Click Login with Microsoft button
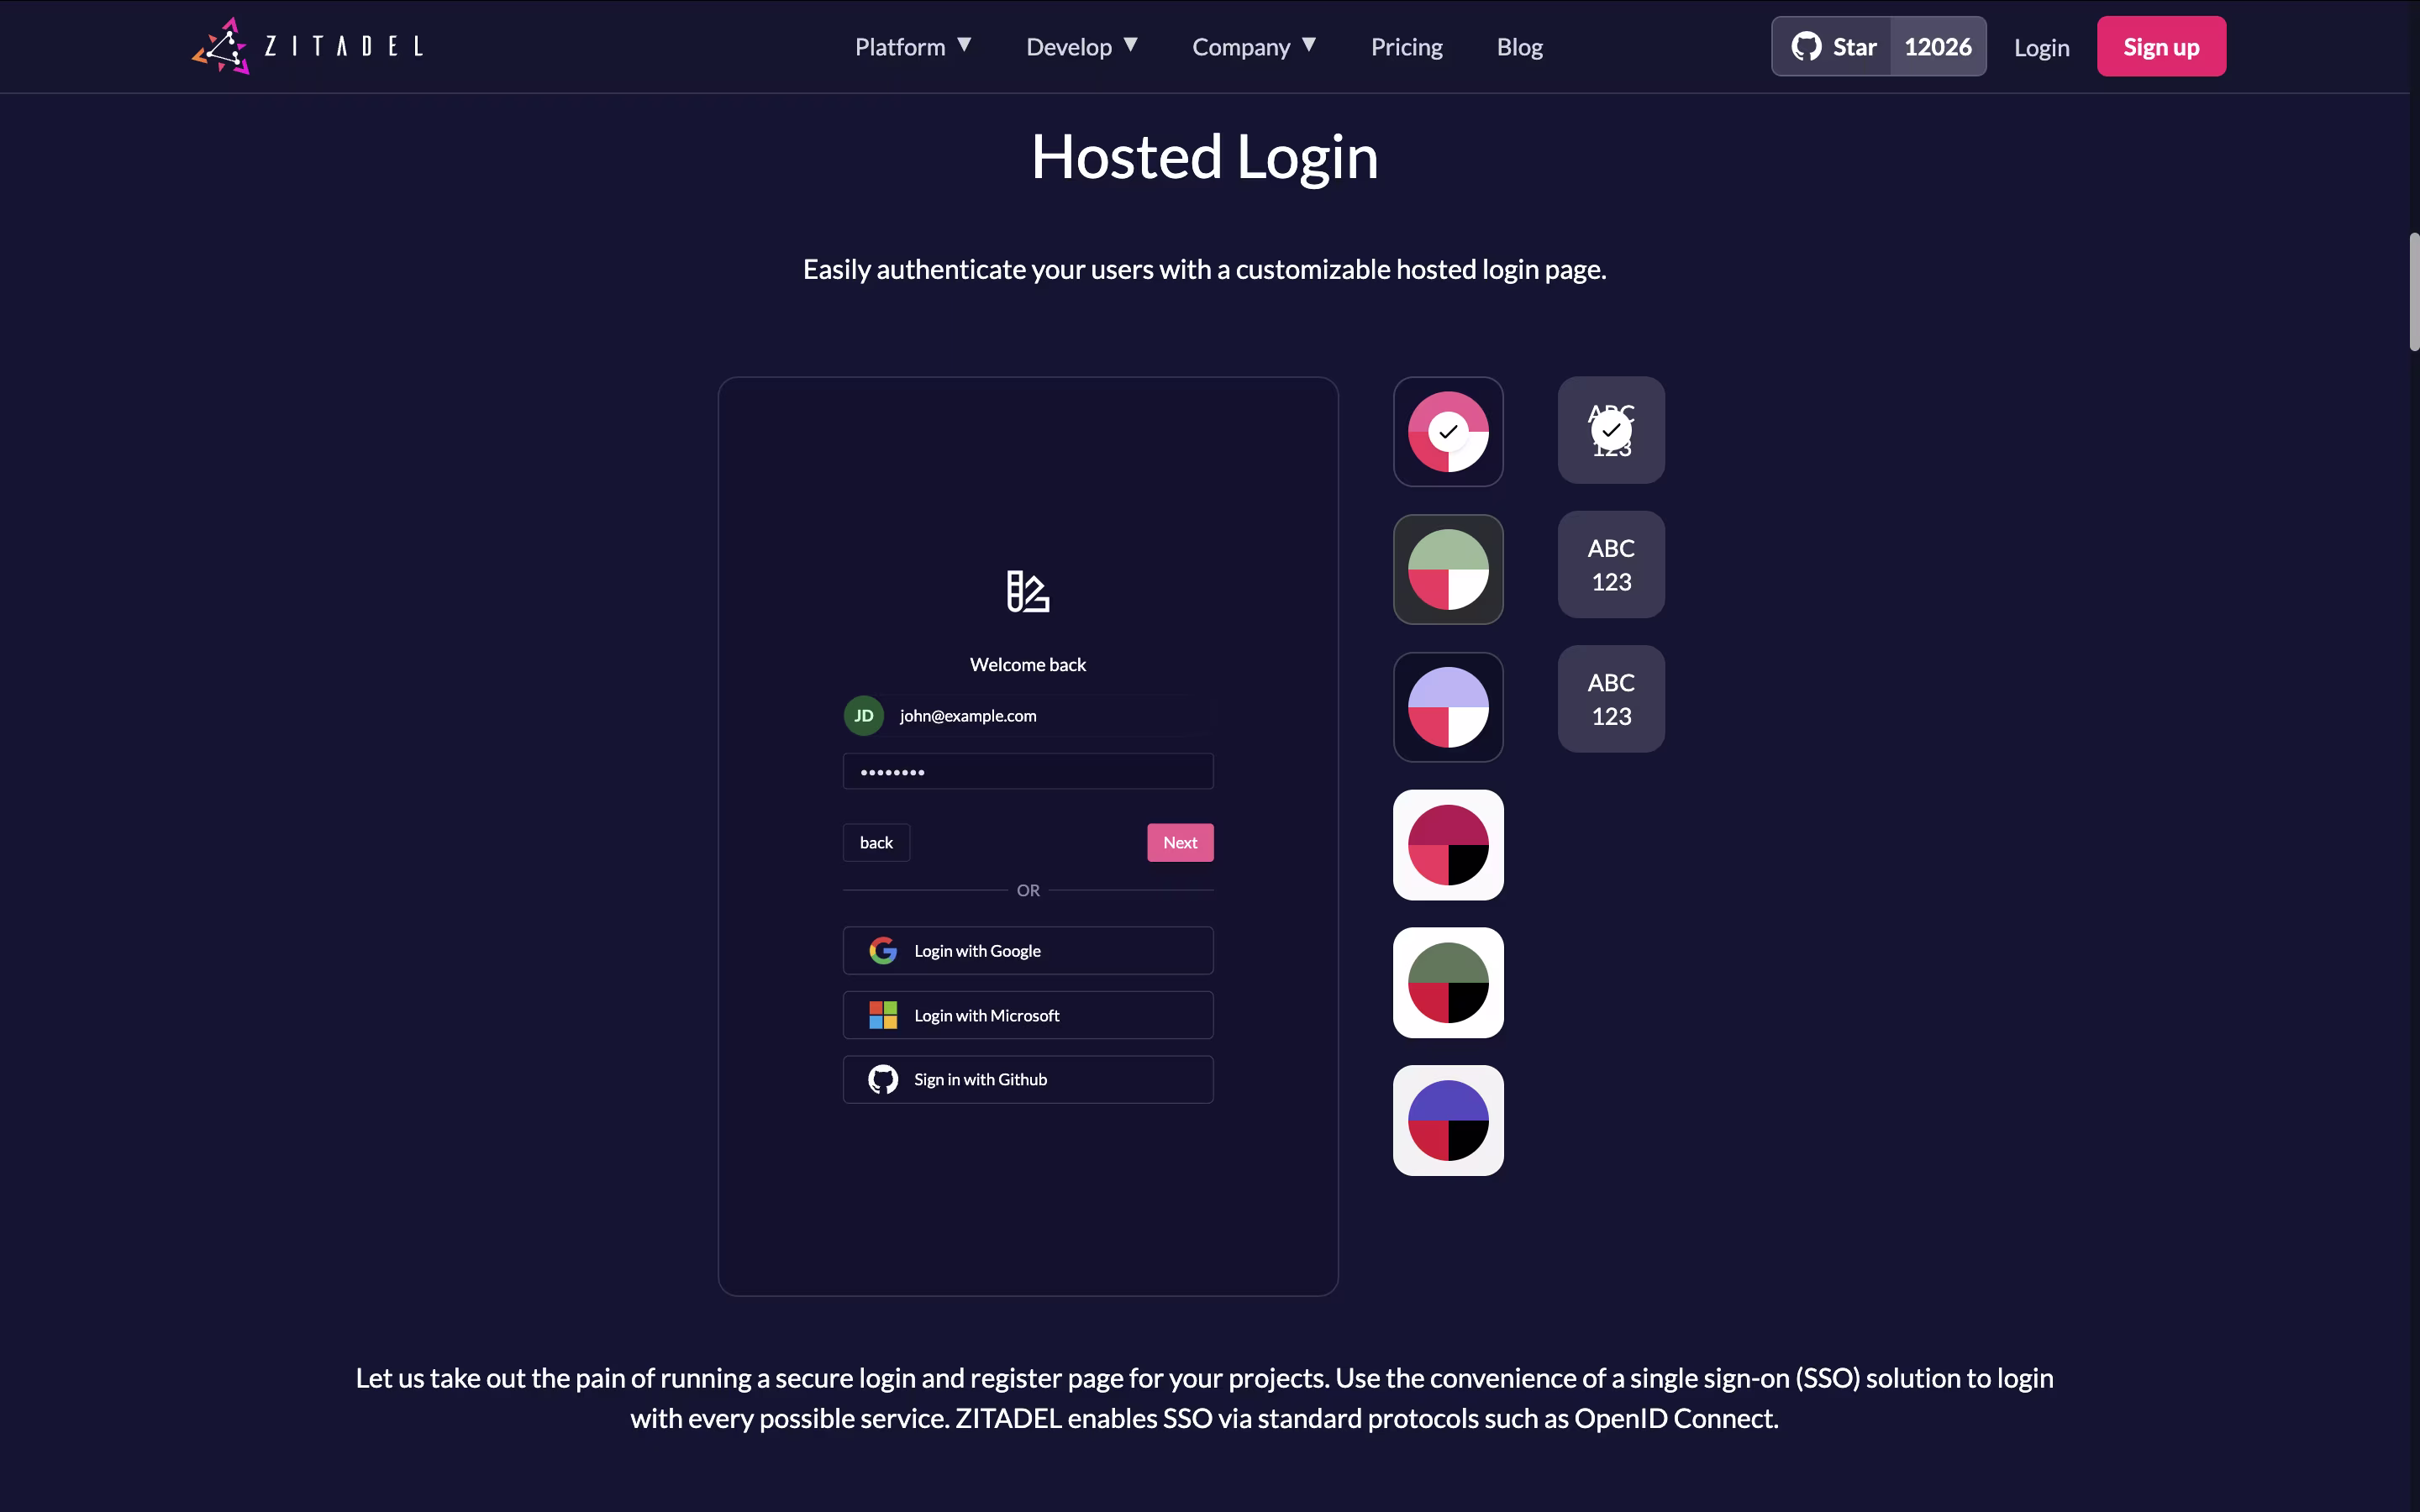This screenshot has width=2420, height=1512. [x=1028, y=1015]
